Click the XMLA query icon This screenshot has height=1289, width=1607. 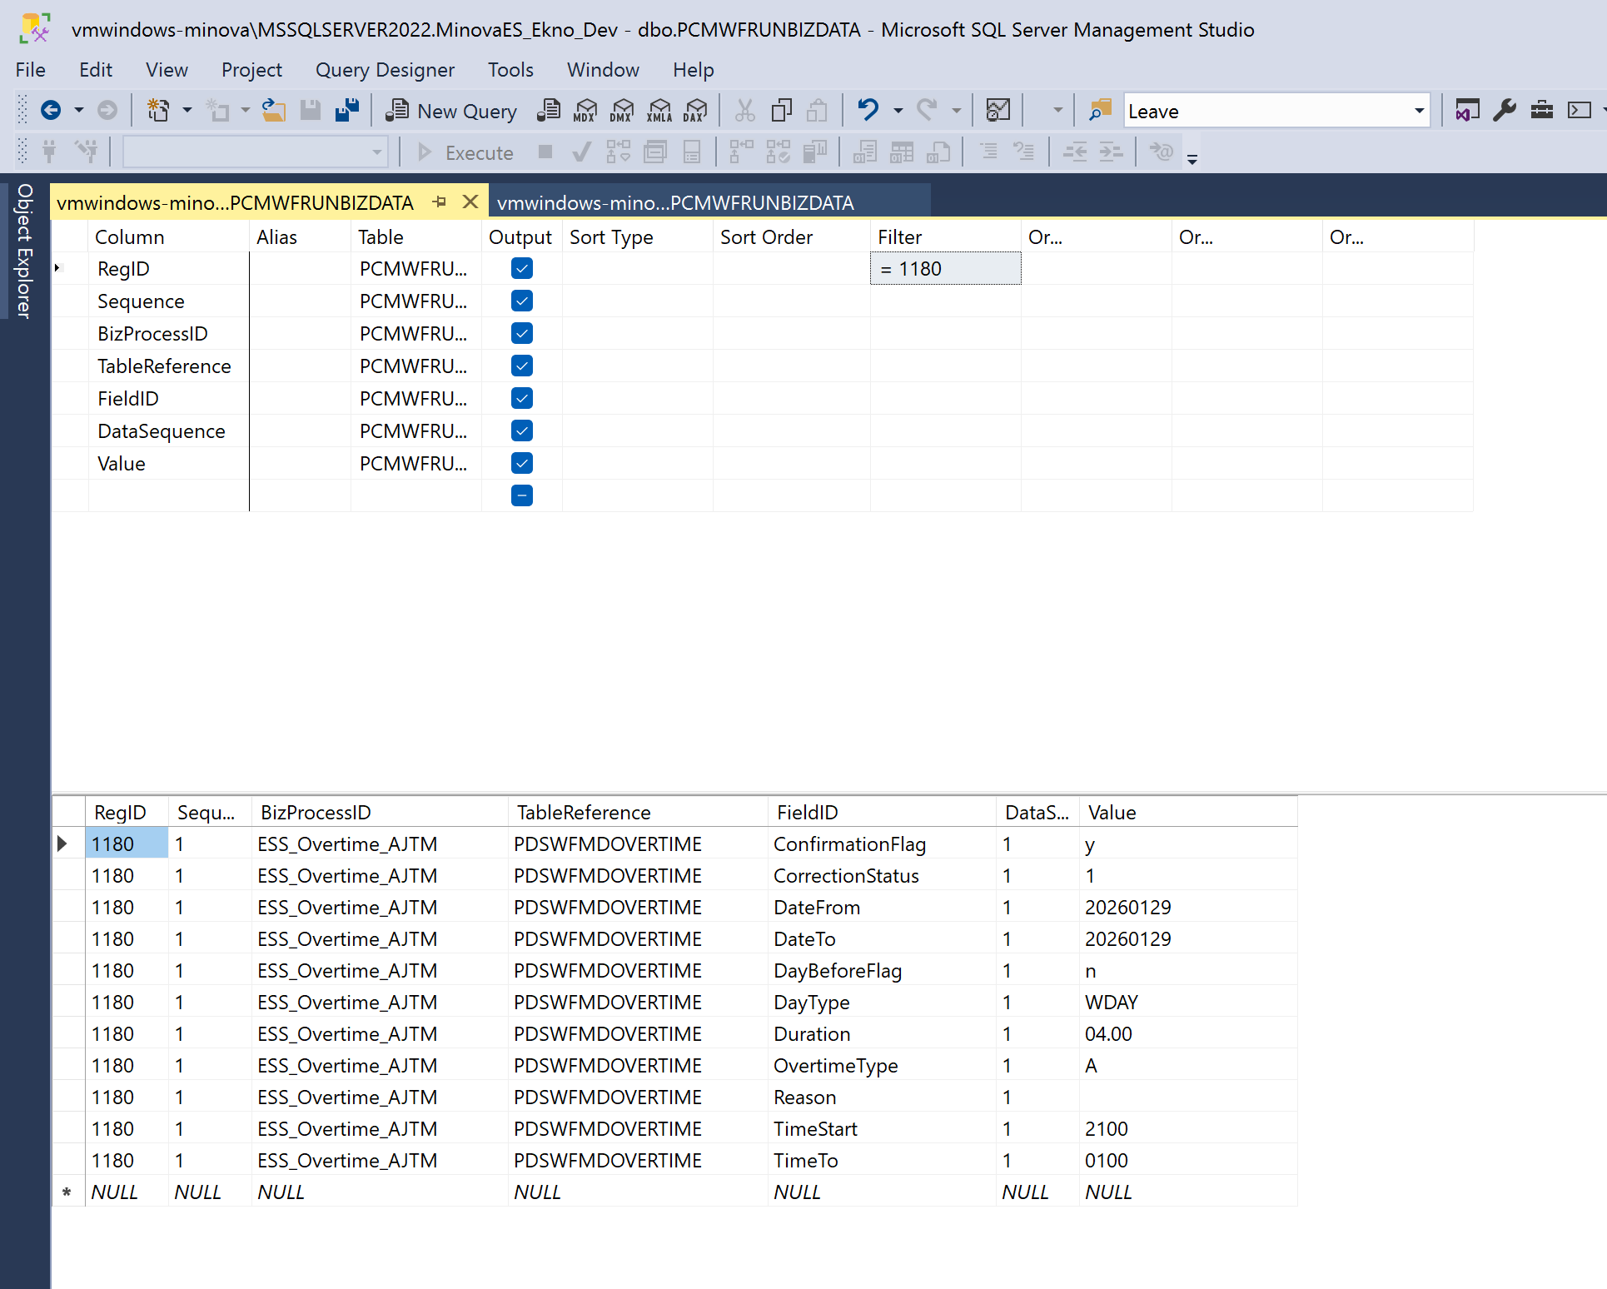(x=659, y=111)
